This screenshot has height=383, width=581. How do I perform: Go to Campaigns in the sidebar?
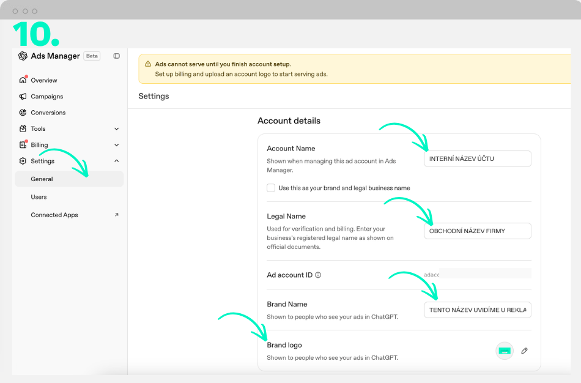tap(46, 97)
